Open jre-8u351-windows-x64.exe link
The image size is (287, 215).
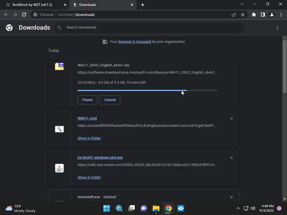coord(100,157)
